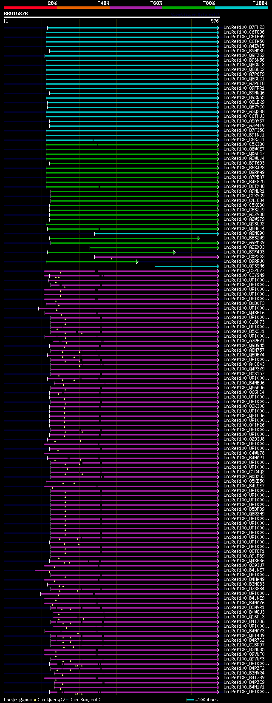Select hit UniRef100_B6SZW9

244,238
